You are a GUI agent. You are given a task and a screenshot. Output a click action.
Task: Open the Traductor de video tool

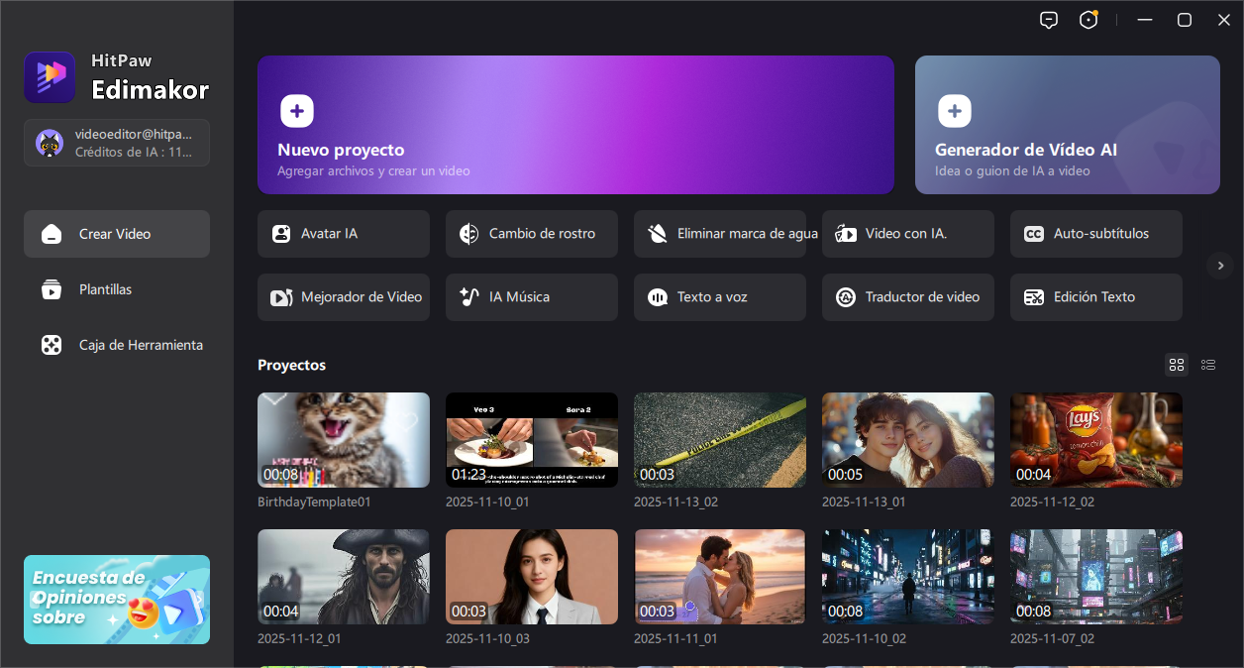click(907, 296)
